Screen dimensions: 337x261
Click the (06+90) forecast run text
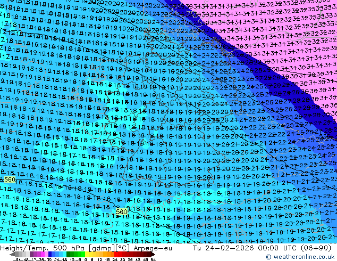[316, 248]
